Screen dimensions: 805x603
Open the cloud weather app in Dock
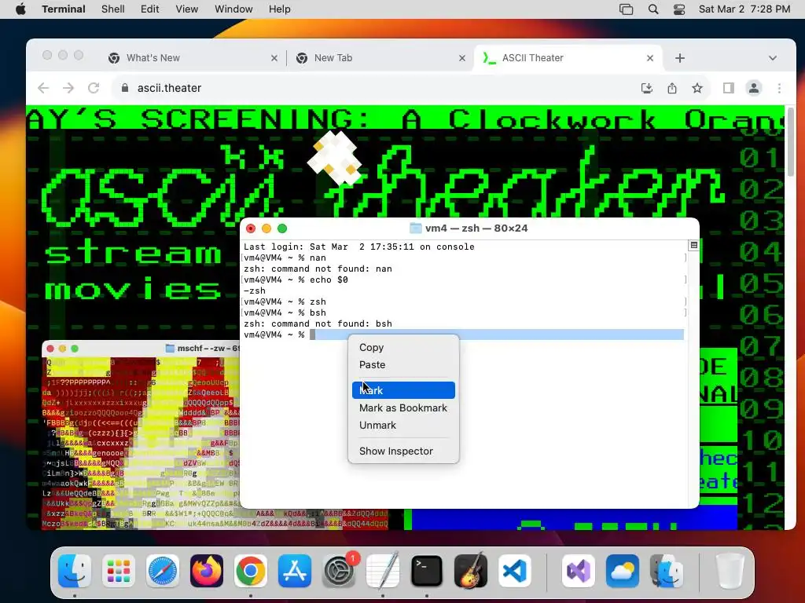623,571
